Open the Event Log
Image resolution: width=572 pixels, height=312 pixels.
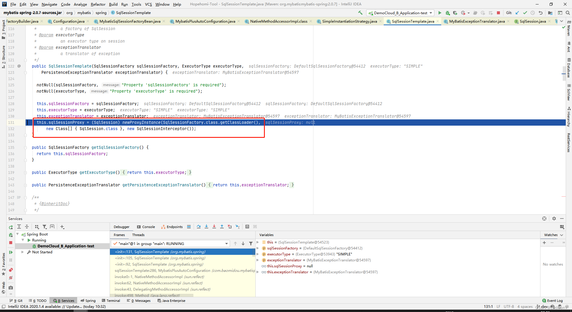click(x=552, y=300)
